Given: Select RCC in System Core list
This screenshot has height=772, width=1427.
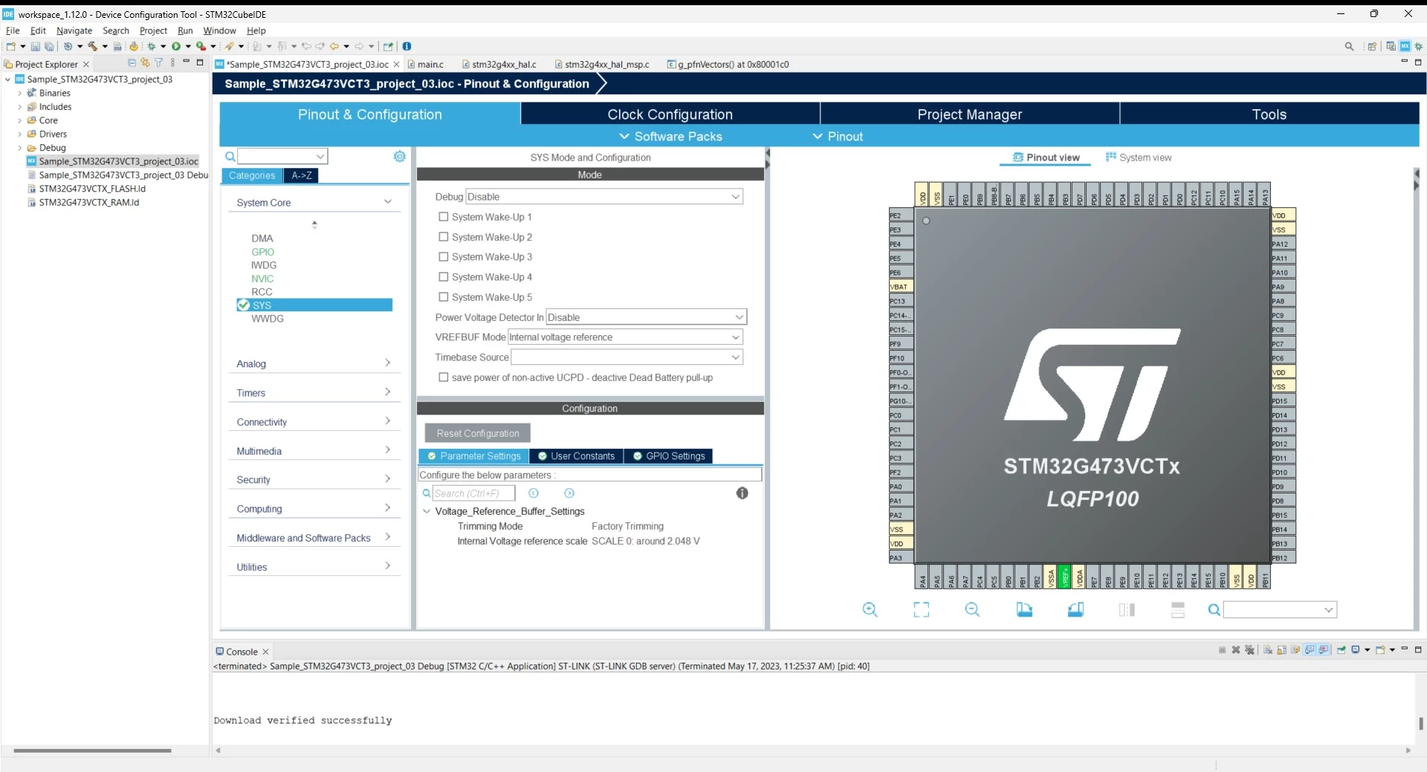Looking at the screenshot, I should 262,292.
